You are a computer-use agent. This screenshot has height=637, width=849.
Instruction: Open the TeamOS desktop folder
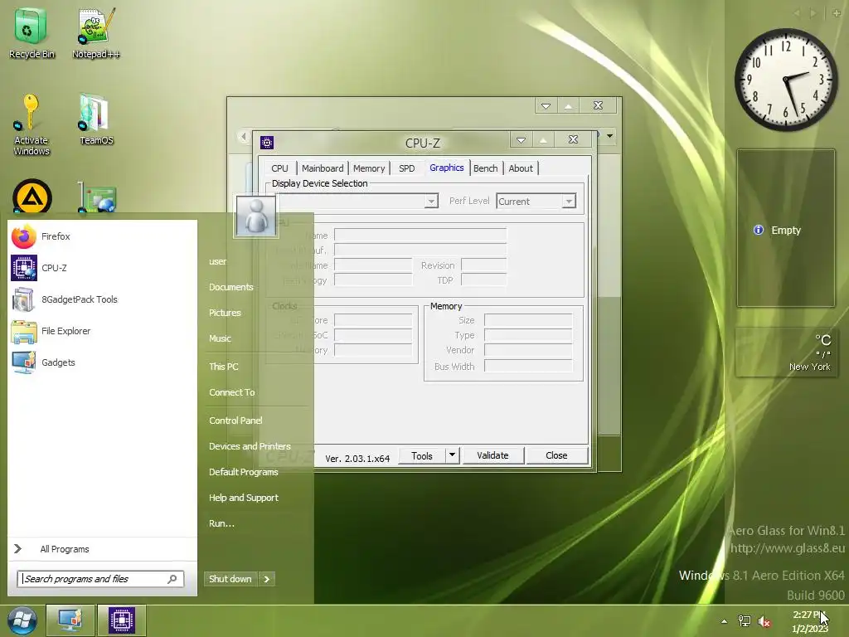[96, 119]
